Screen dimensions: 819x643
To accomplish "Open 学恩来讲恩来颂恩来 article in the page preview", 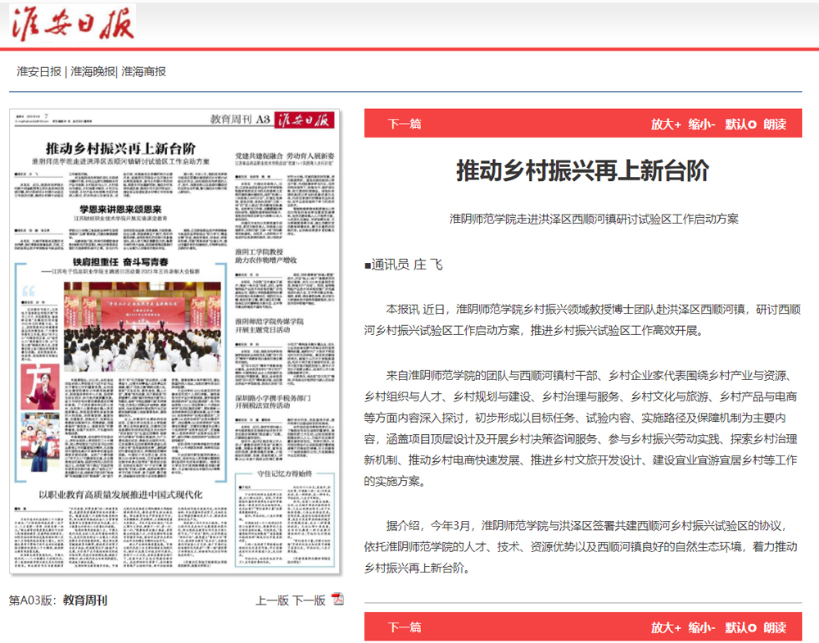I will click(x=120, y=210).
